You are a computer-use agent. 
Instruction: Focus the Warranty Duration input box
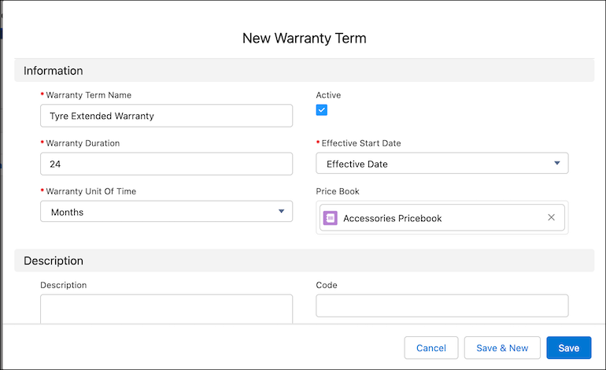click(166, 164)
